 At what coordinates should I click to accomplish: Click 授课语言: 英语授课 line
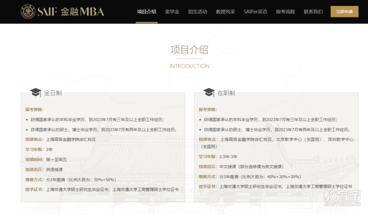[x=44, y=170]
